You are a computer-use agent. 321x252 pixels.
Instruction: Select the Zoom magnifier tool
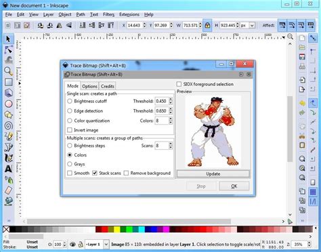pyautogui.click(x=8, y=71)
